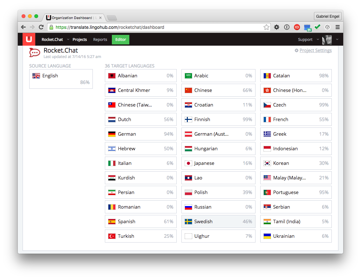Open the Central Khmer language row
Screen dimensions: 361x279
point(141,90)
